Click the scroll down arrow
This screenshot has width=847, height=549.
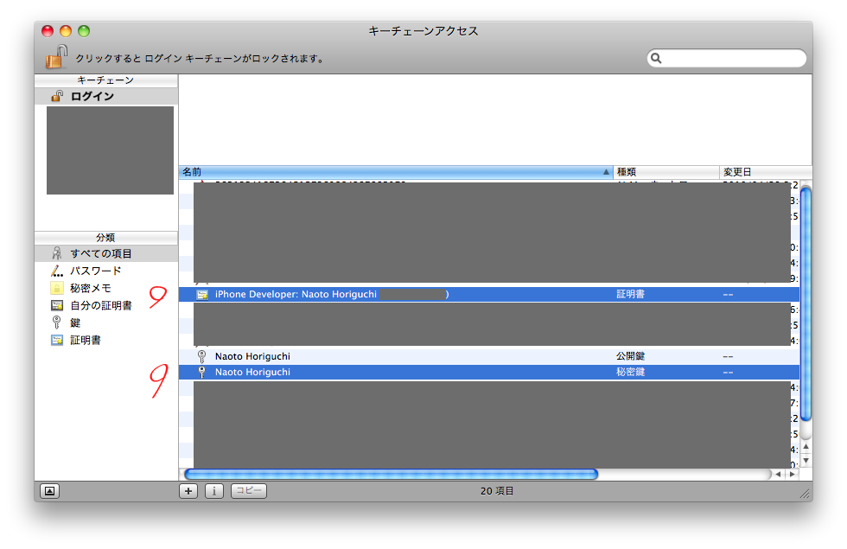pos(806,461)
